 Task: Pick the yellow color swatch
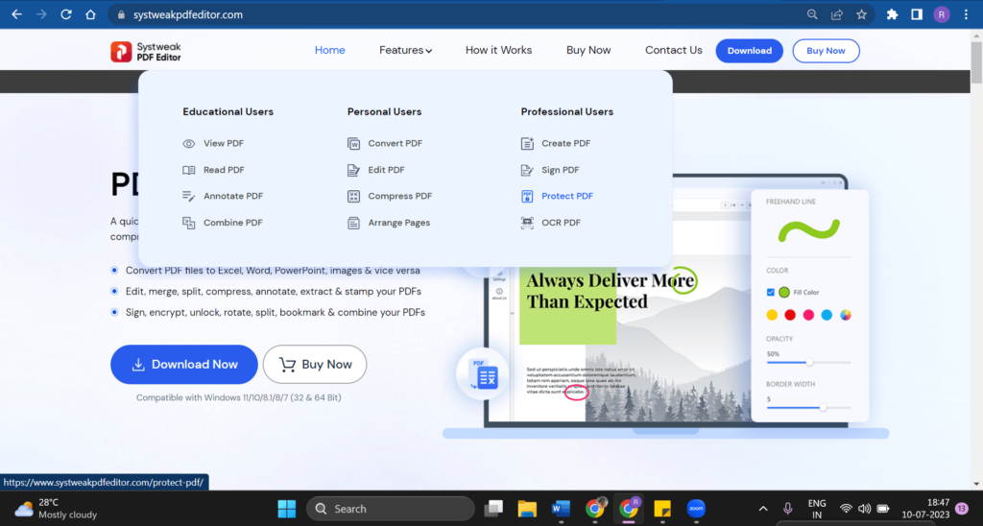coord(772,315)
